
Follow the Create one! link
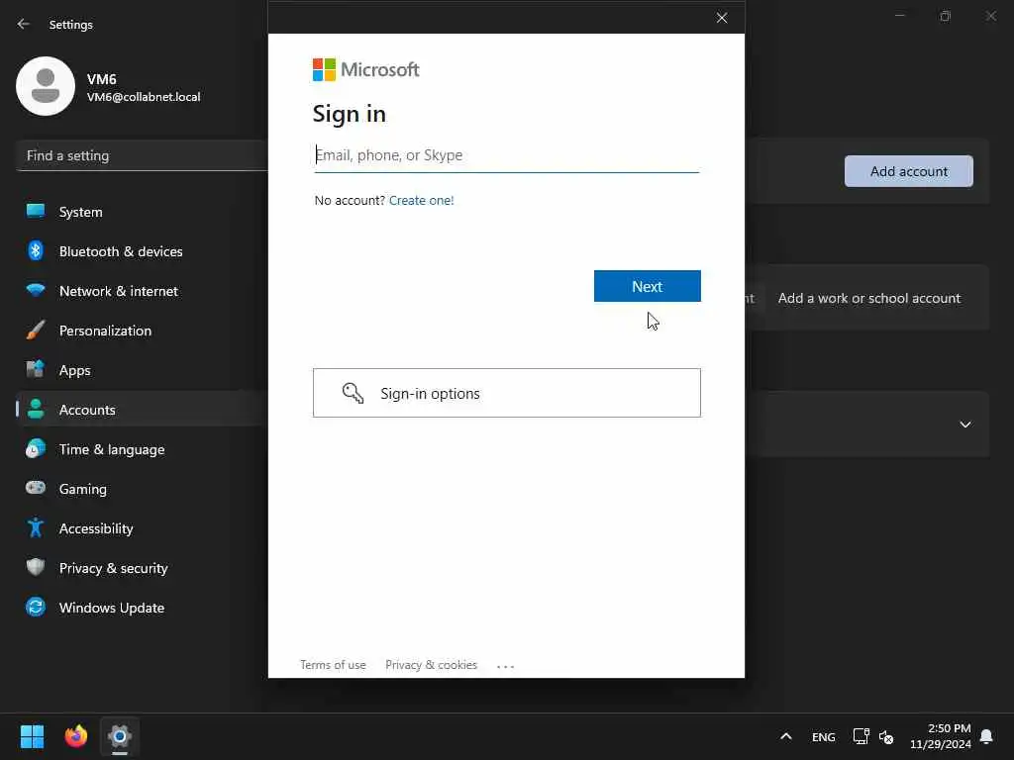pos(421,200)
